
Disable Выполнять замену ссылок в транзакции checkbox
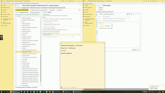(43, 32)
